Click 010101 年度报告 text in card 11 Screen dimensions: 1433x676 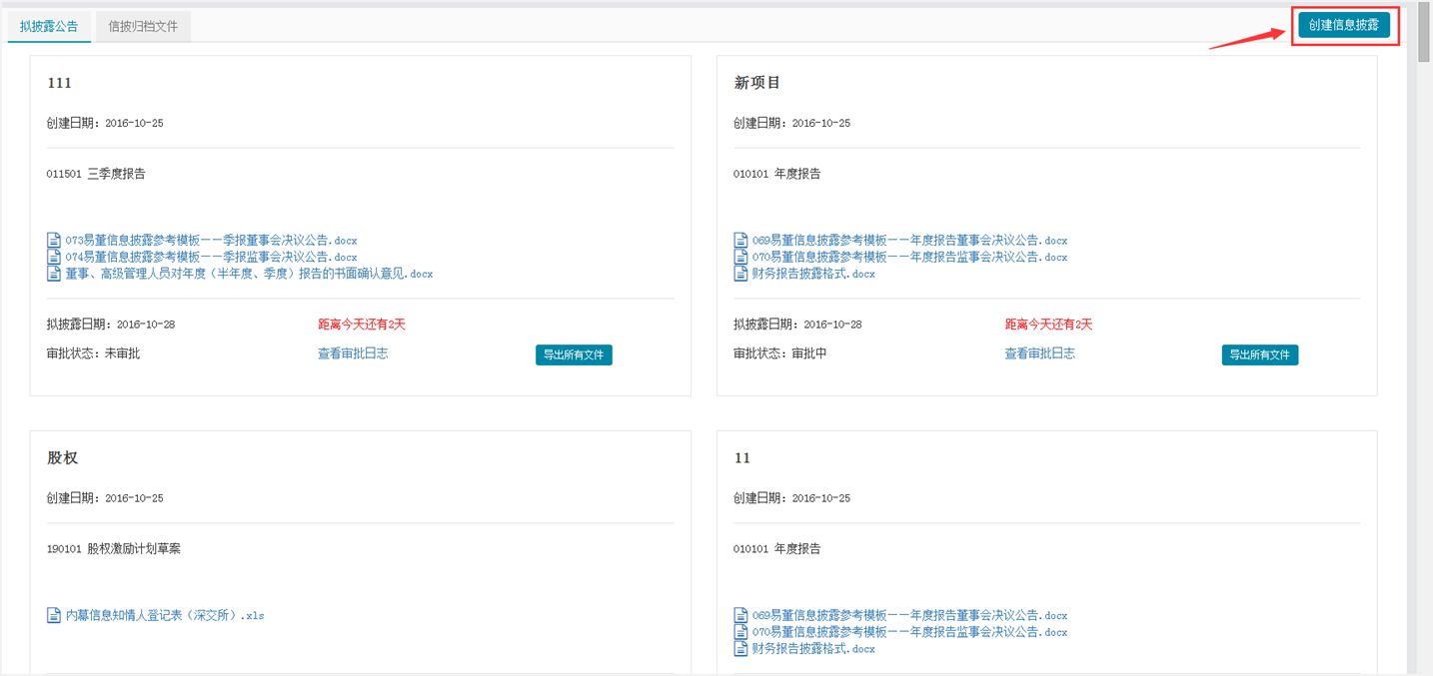[776, 549]
